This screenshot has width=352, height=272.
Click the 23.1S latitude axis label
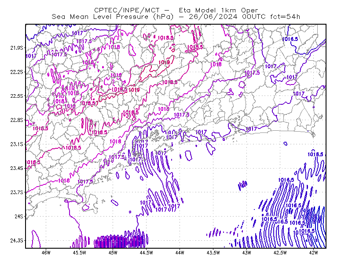tap(16, 144)
